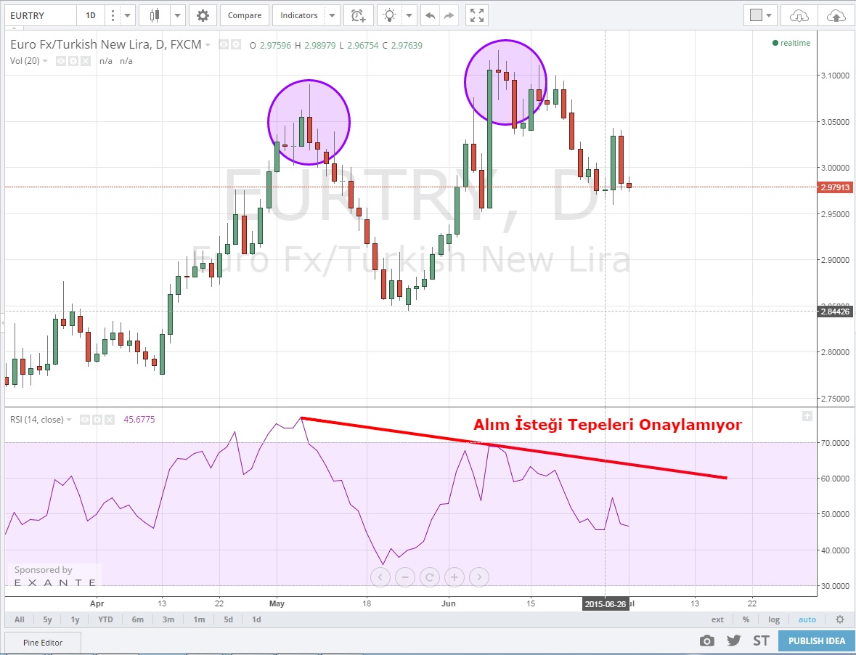Select the 3m time range tab
Screen dimensions: 856x655
tap(168, 619)
